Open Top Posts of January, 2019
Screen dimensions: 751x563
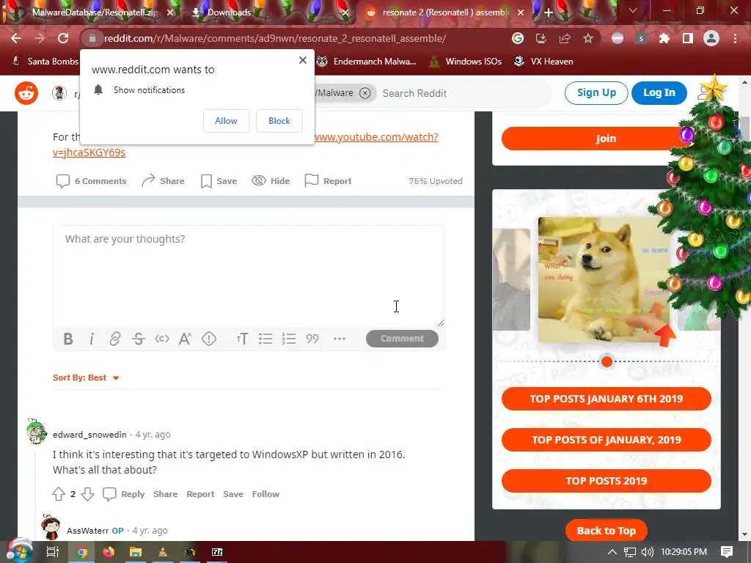(x=607, y=440)
